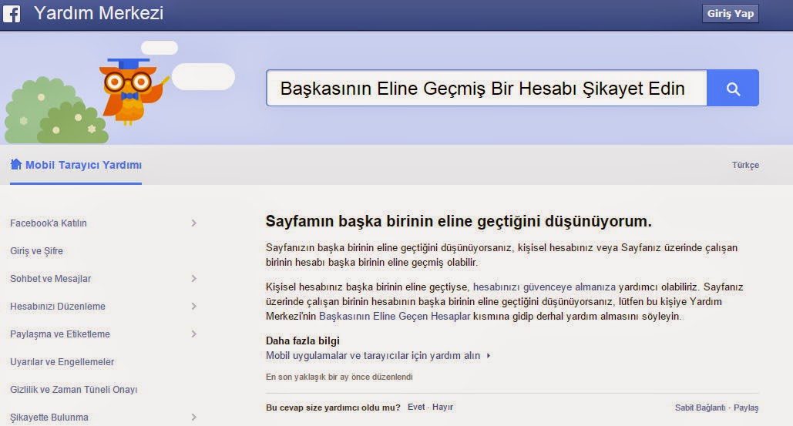793x426 pixels.
Task: Click the magnifier search button
Action: [733, 89]
